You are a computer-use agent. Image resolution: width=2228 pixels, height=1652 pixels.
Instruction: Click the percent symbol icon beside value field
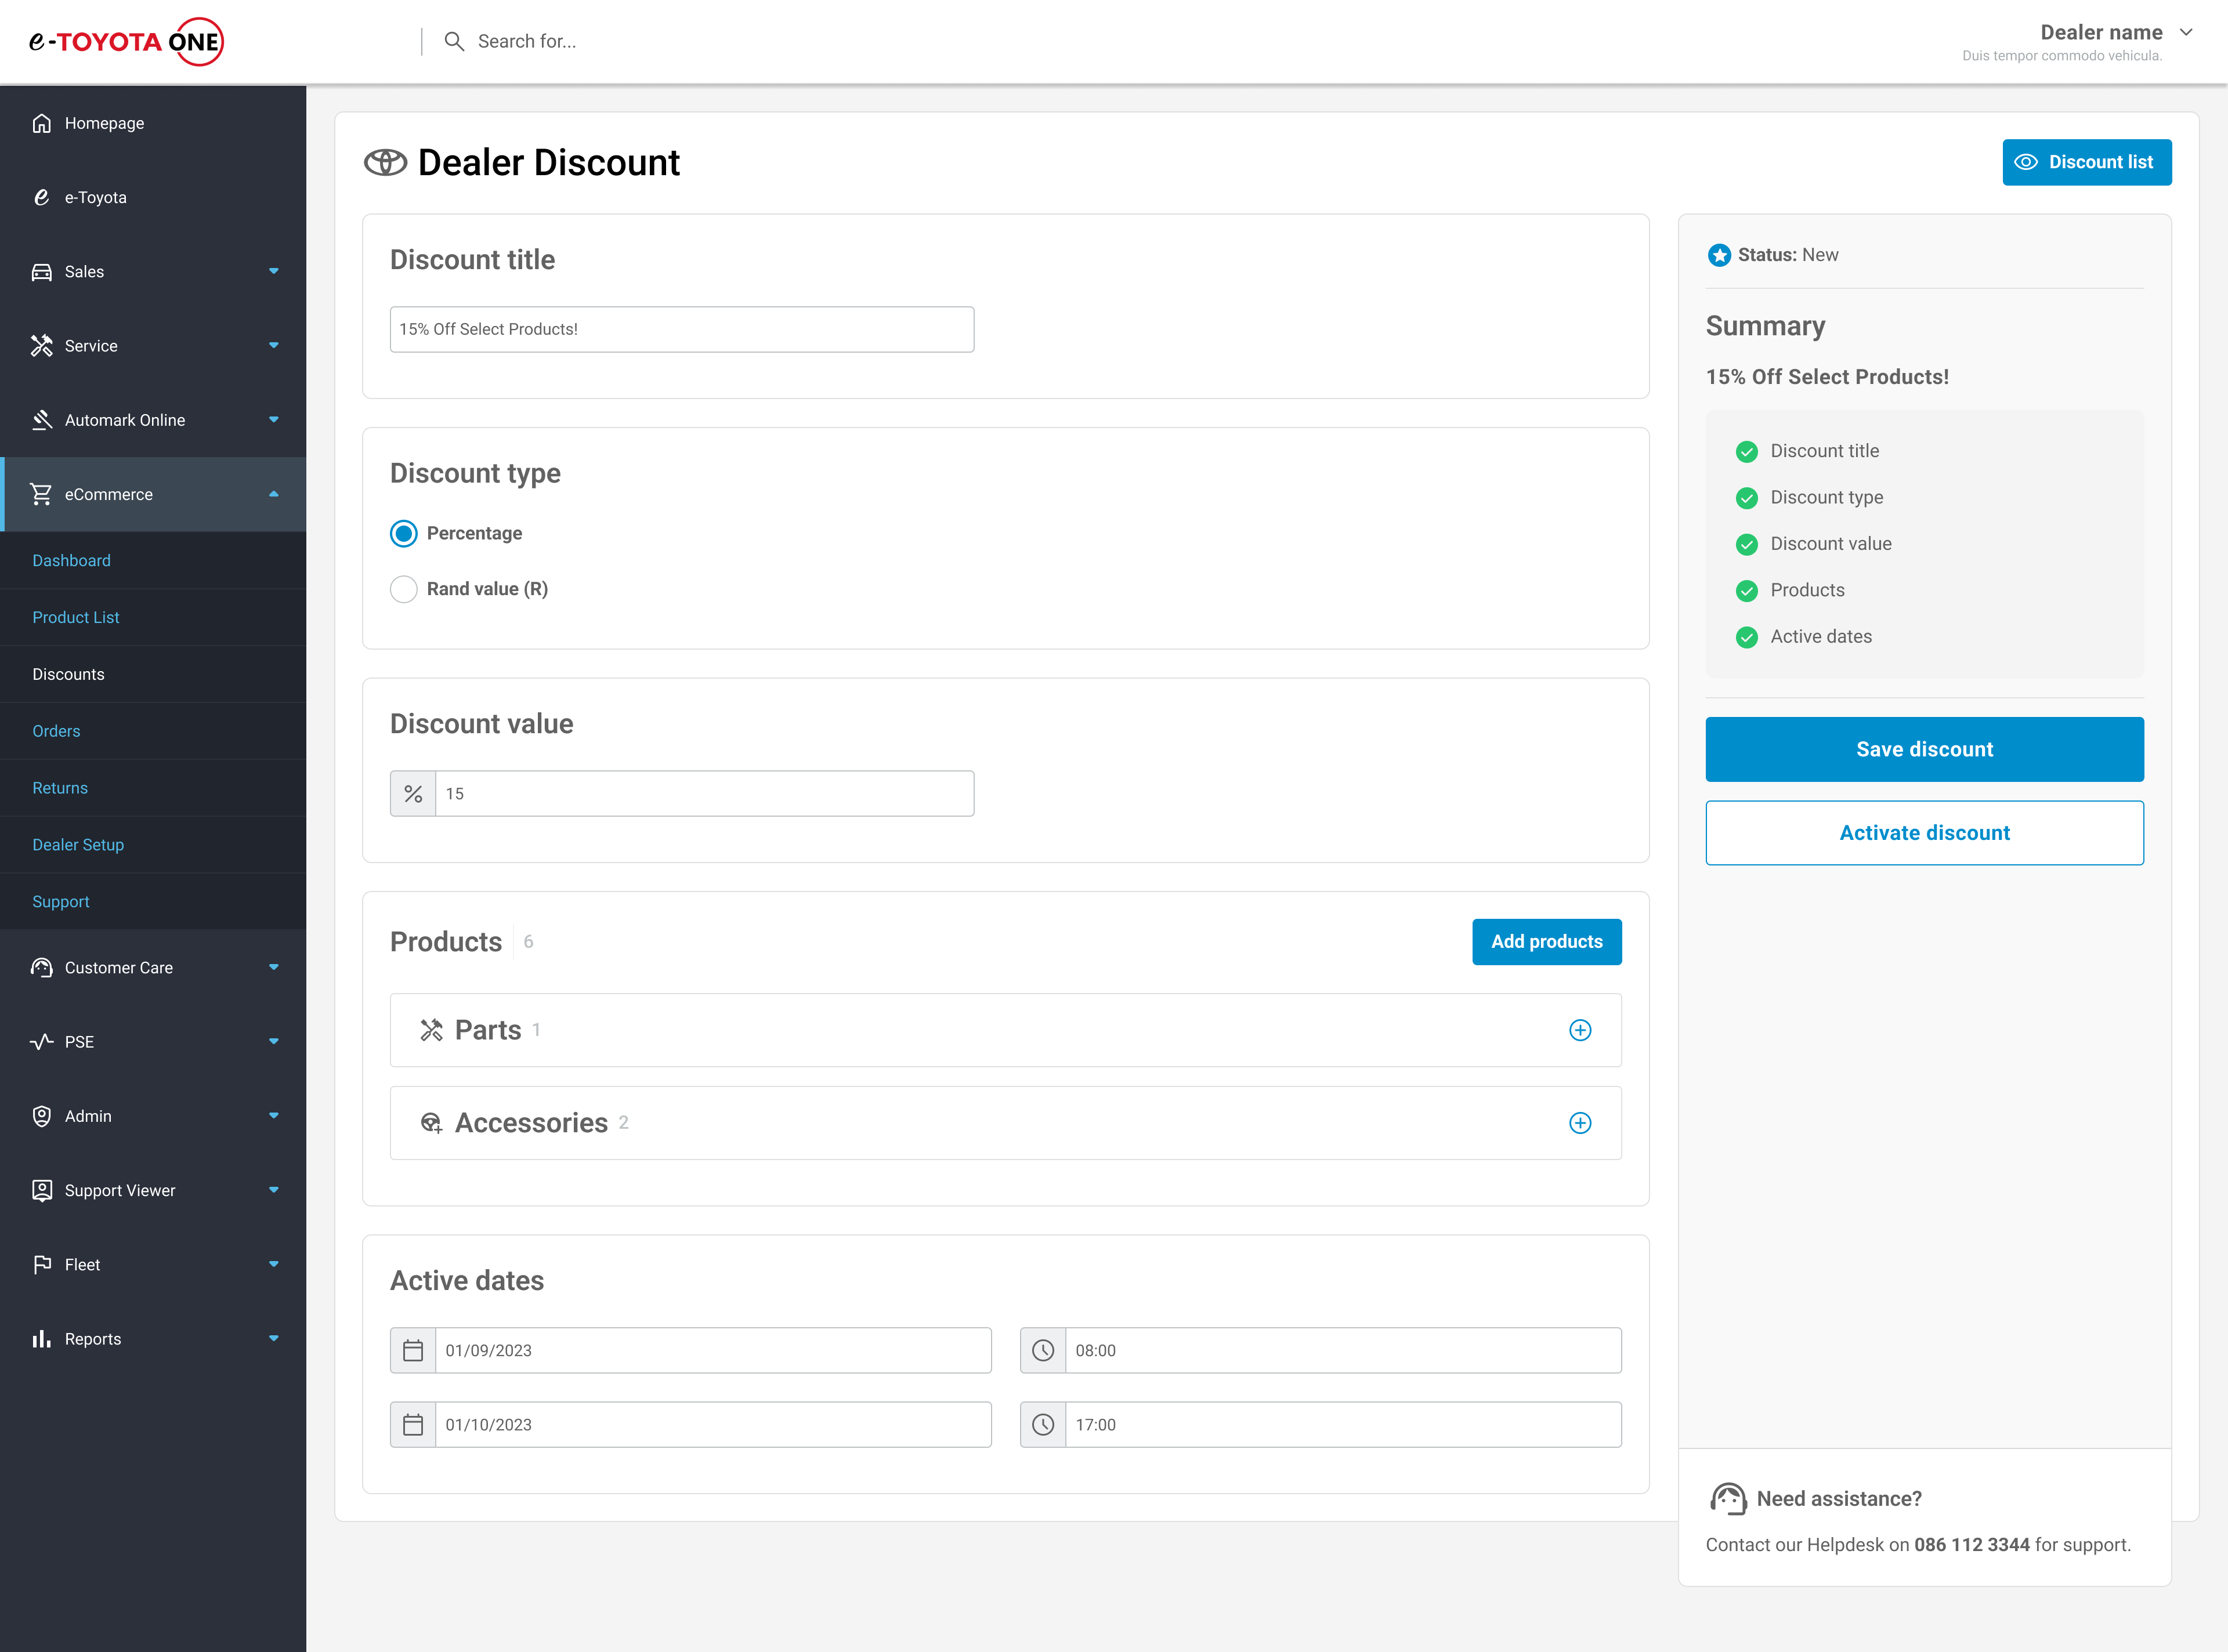(413, 793)
